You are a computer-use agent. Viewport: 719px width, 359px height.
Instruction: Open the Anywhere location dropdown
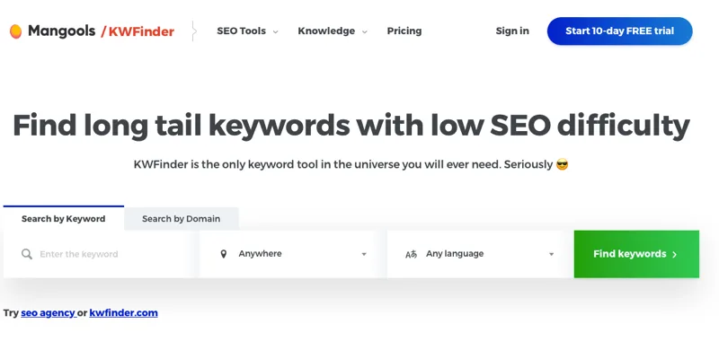[x=293, y=254]
